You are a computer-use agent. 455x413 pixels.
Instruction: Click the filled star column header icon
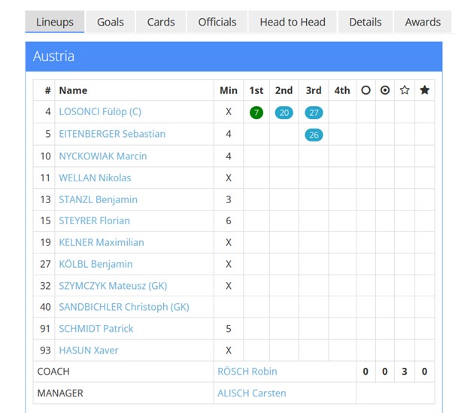[424, 90]
